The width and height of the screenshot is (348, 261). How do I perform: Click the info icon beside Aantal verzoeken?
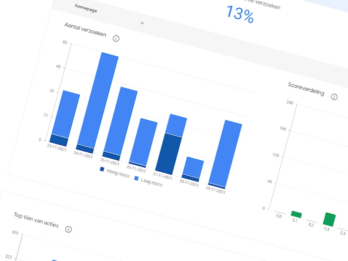[116, 38]
